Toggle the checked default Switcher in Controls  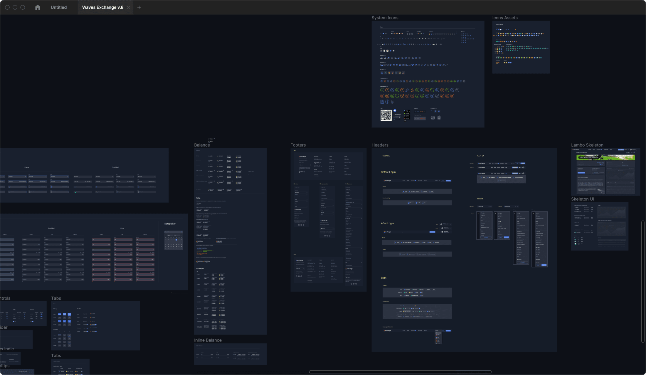tap(41, 314)
